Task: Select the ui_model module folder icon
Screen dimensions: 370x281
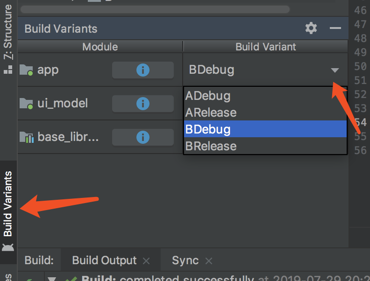Action: [x=26, y=103]
